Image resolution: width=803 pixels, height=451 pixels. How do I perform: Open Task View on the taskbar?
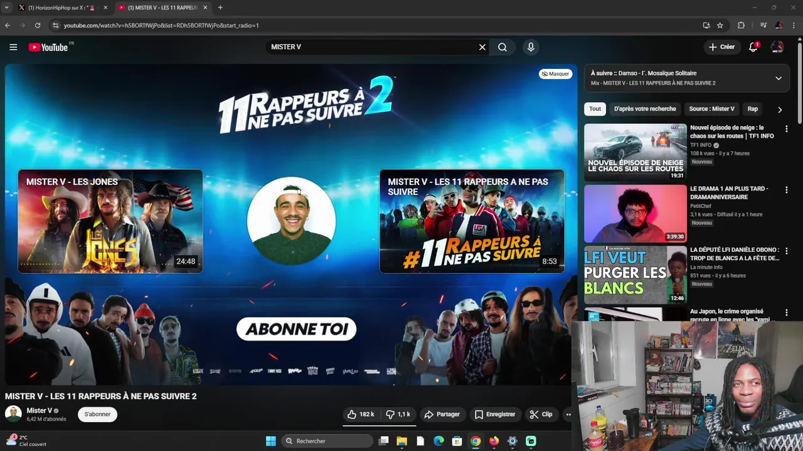point(384,441)
